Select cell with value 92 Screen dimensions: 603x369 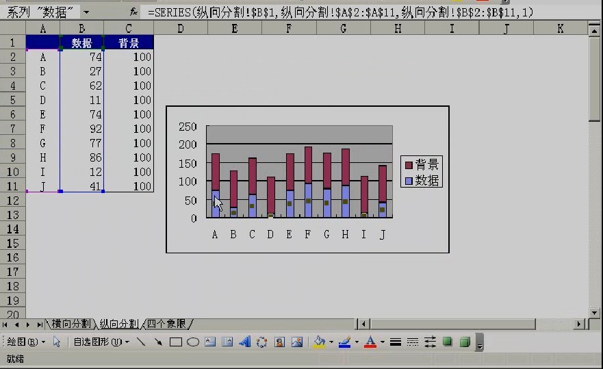click(x=81, y=129)
